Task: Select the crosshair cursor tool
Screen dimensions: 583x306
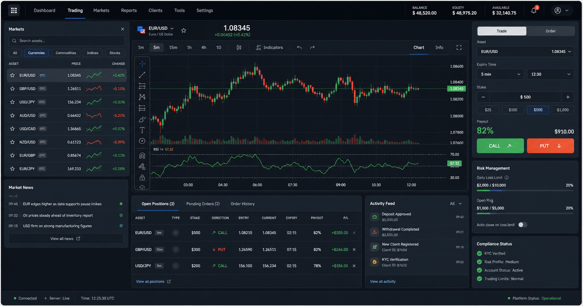Action: click(x=142, y=64)
